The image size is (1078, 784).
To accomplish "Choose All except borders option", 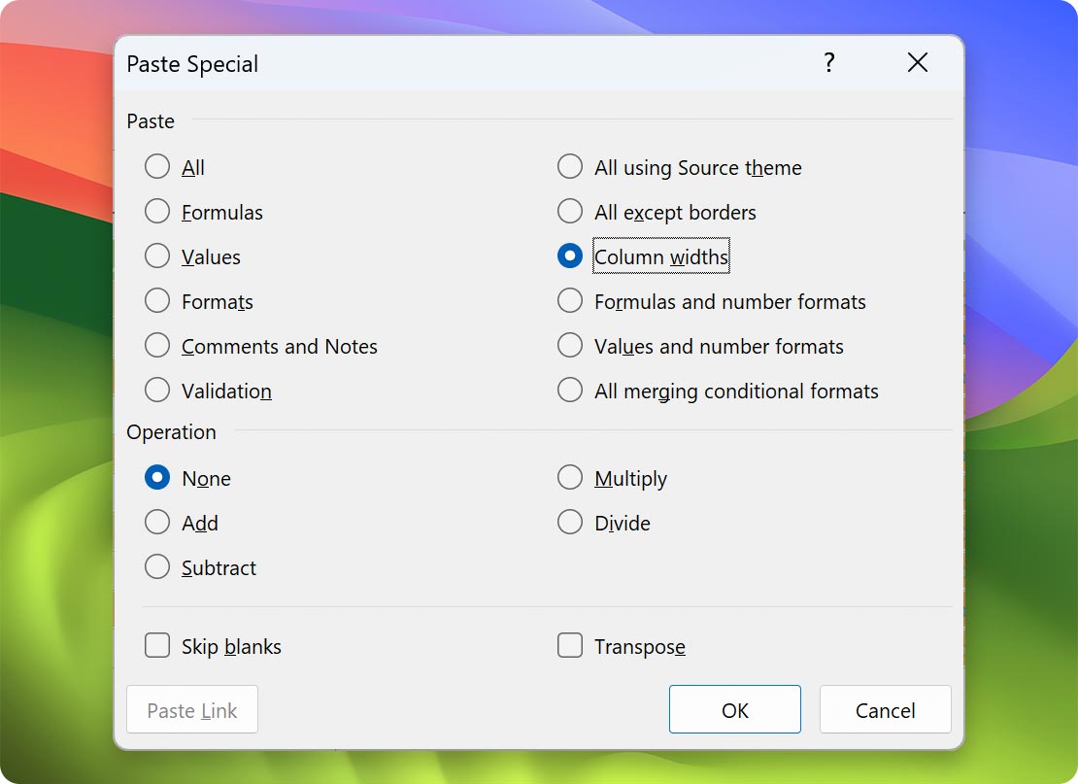I will (x=570, y=212).
